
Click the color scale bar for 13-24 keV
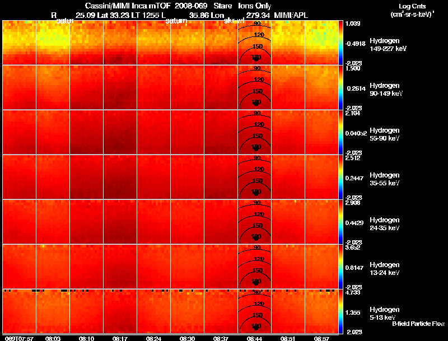coord(340,267)
